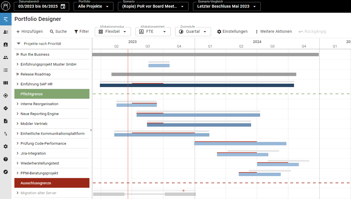This screenshot has height=199, width=351.
Task: Click the PPM-Beratungsprojekt timeline bar
Action: 260,174
